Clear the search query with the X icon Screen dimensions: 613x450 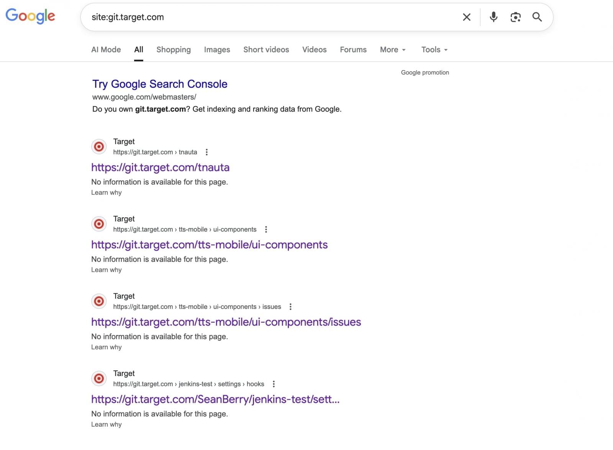coord(466,17)
